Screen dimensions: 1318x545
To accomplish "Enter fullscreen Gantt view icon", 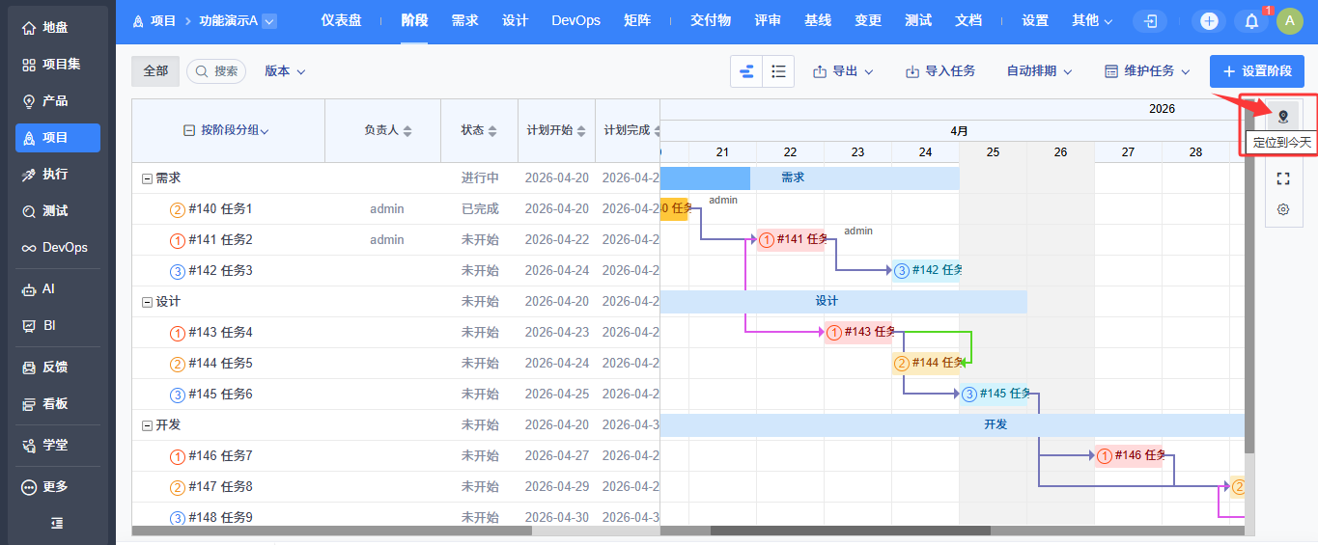I will pyautogui.click(x=1282, y=178).
